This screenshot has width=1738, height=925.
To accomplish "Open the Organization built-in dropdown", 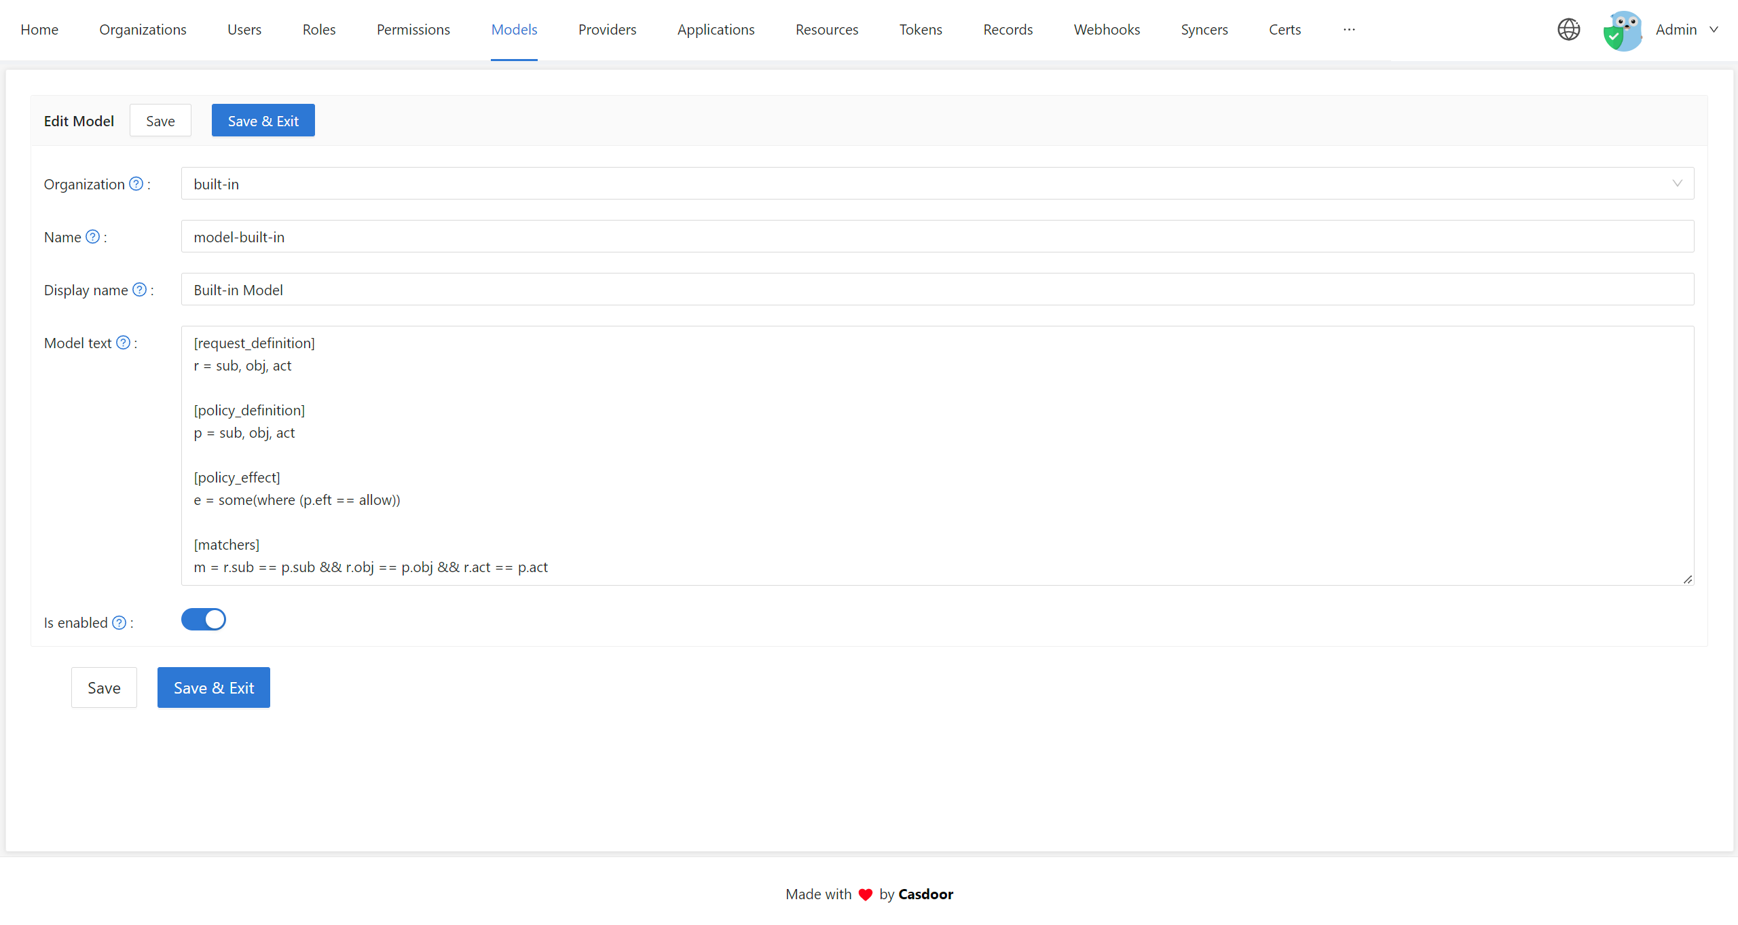I will [937, 184].
